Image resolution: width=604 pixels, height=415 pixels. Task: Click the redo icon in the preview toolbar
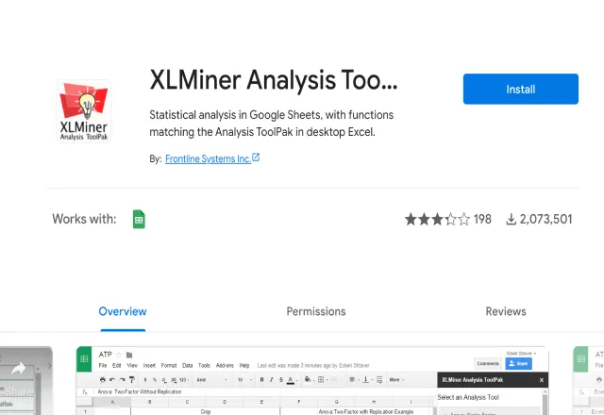[x=122, y=379]
